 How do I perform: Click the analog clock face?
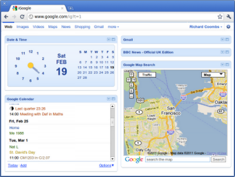click(x=31, y=66)
